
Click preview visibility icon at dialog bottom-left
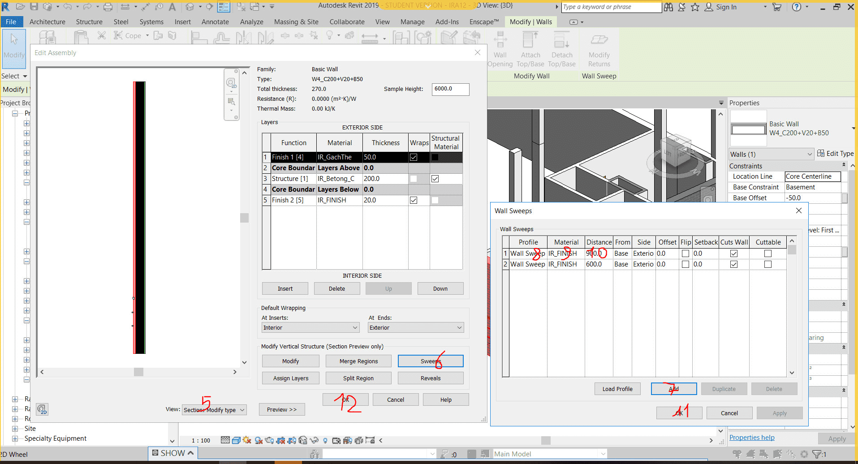click(x=42, y=409)
